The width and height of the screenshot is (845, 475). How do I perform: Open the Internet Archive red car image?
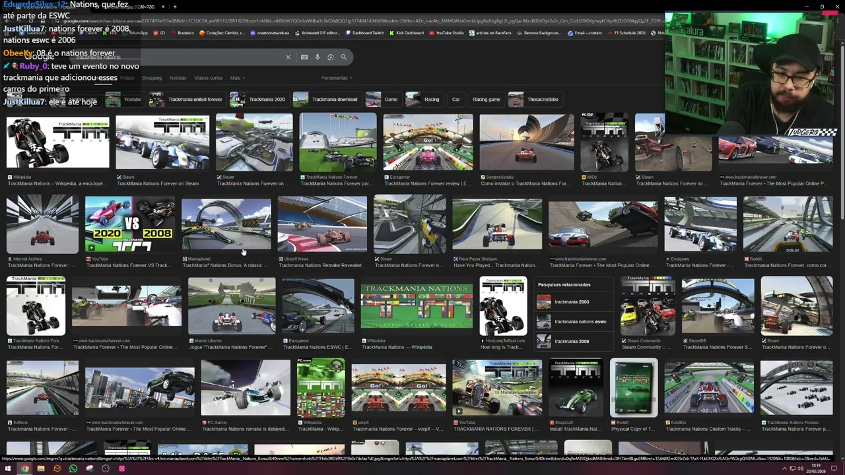42,225
